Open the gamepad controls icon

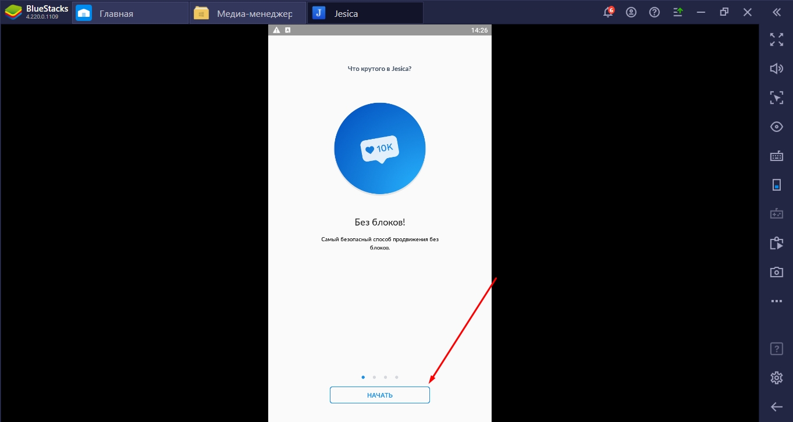[x=776, y=214]
